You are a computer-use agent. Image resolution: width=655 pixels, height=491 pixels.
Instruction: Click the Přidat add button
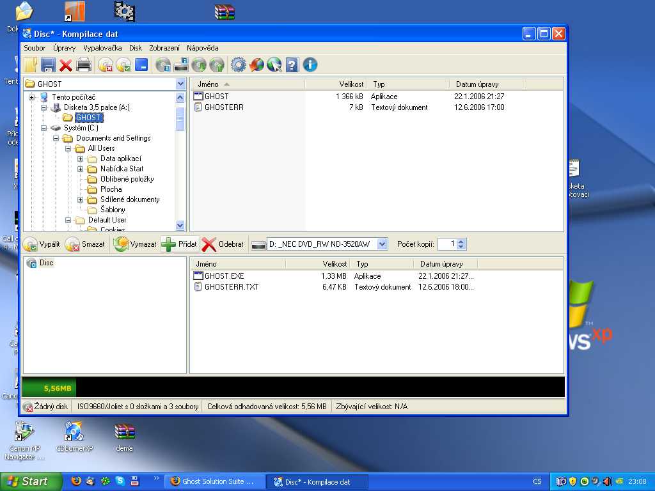pyautogui.click(x=179, y=244)
